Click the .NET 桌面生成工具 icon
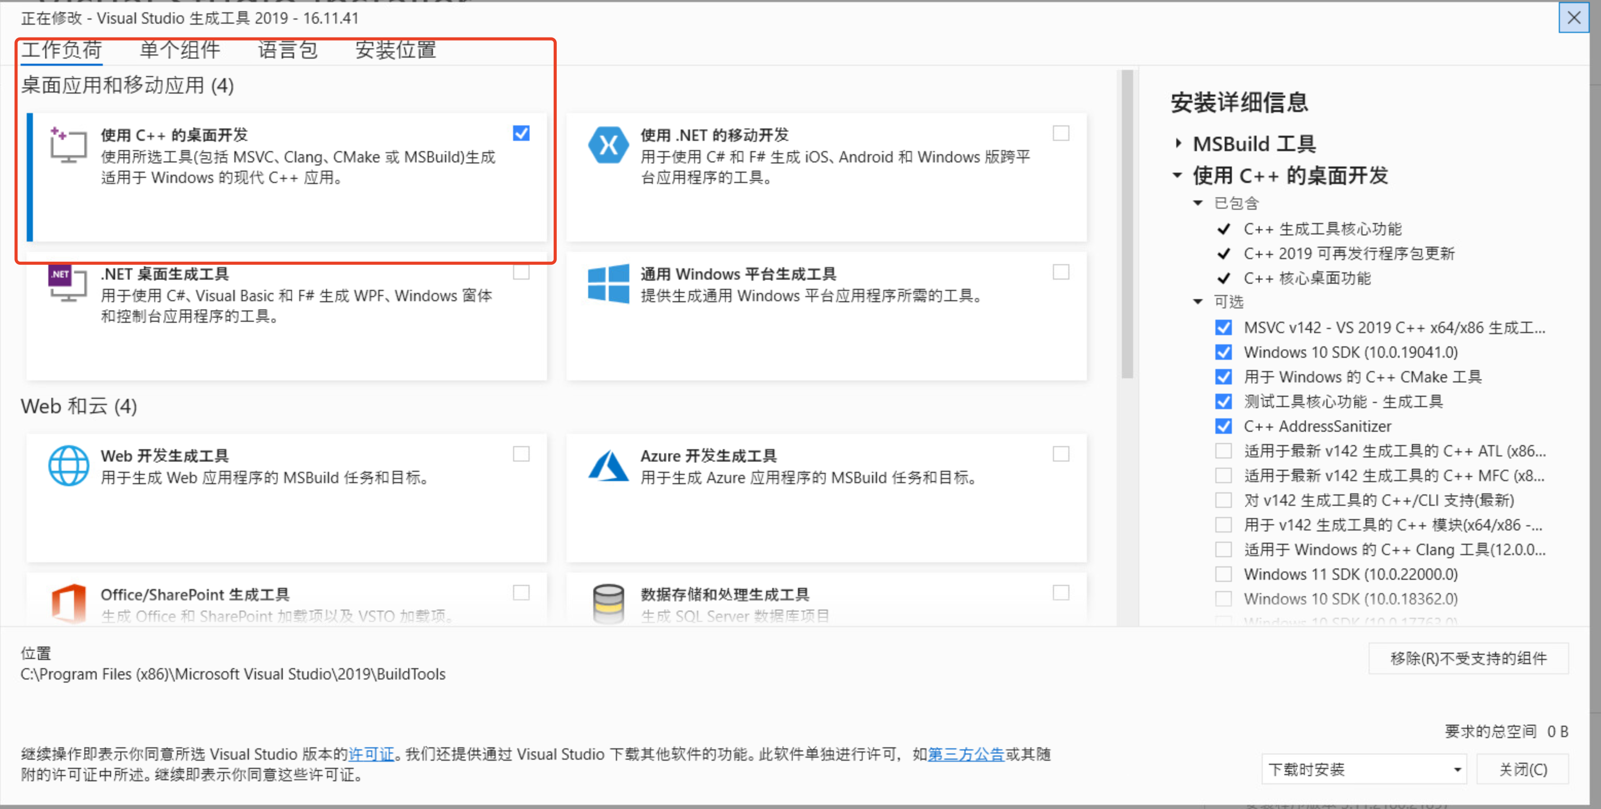1601x809 pixels. (68, 283)
